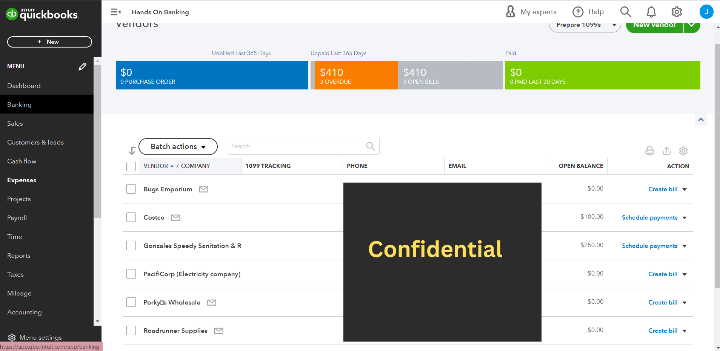Collapse the navigation menu hamburger icon
The image size is (720, 351).
tap(115, 12)
